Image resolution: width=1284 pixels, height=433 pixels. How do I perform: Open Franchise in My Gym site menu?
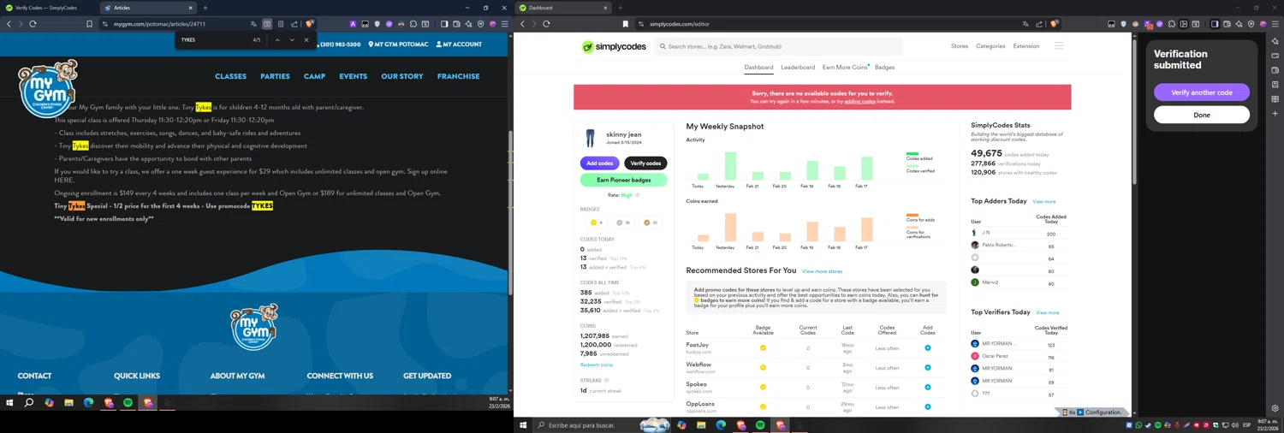point(458,76)
